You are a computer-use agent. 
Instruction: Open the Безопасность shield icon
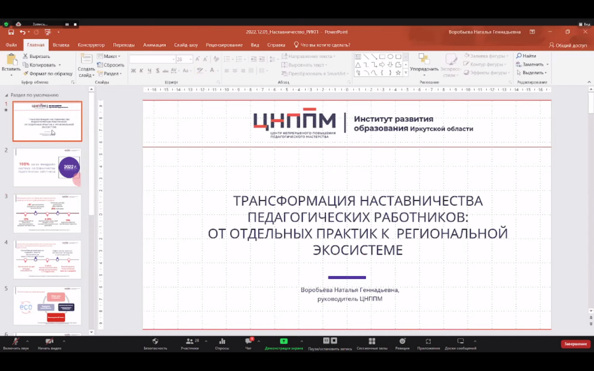[x=155, y=341]
